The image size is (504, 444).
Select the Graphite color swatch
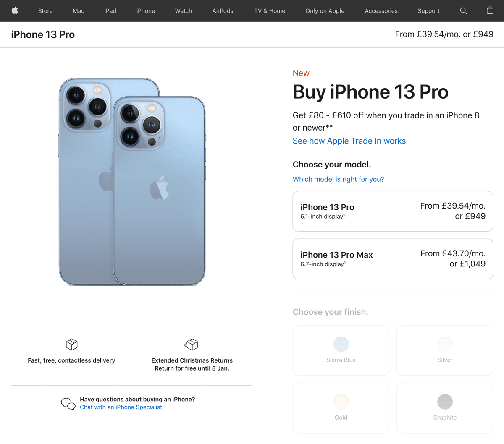click(444, 402)
